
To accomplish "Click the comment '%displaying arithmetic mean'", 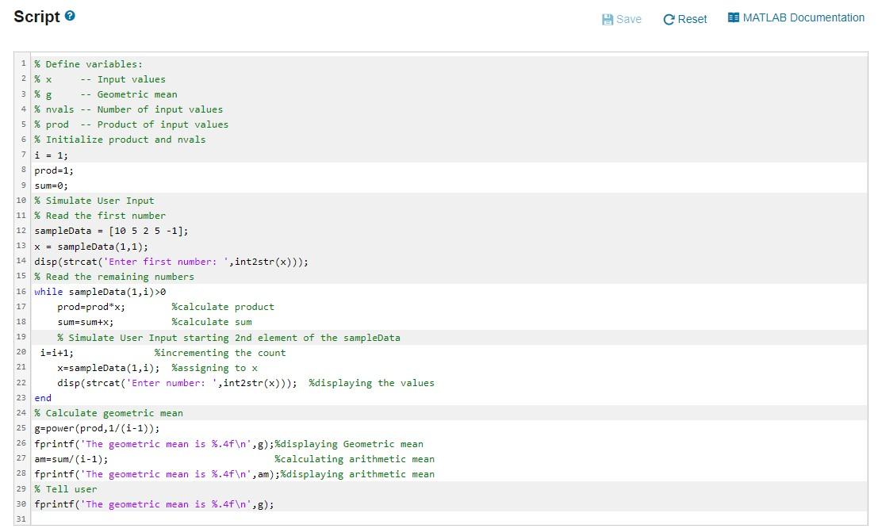I will tap(358, 475).
